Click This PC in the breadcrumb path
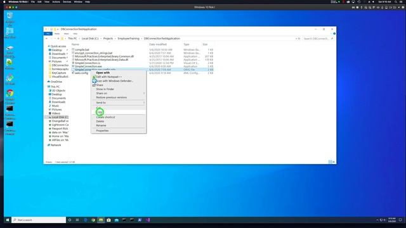 (72, 39)
